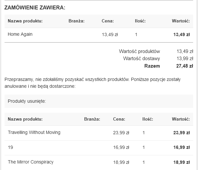Click the quantity 1 in the Home Again row
The width and height of the screenshot is (198, 170).
[136, 34]
